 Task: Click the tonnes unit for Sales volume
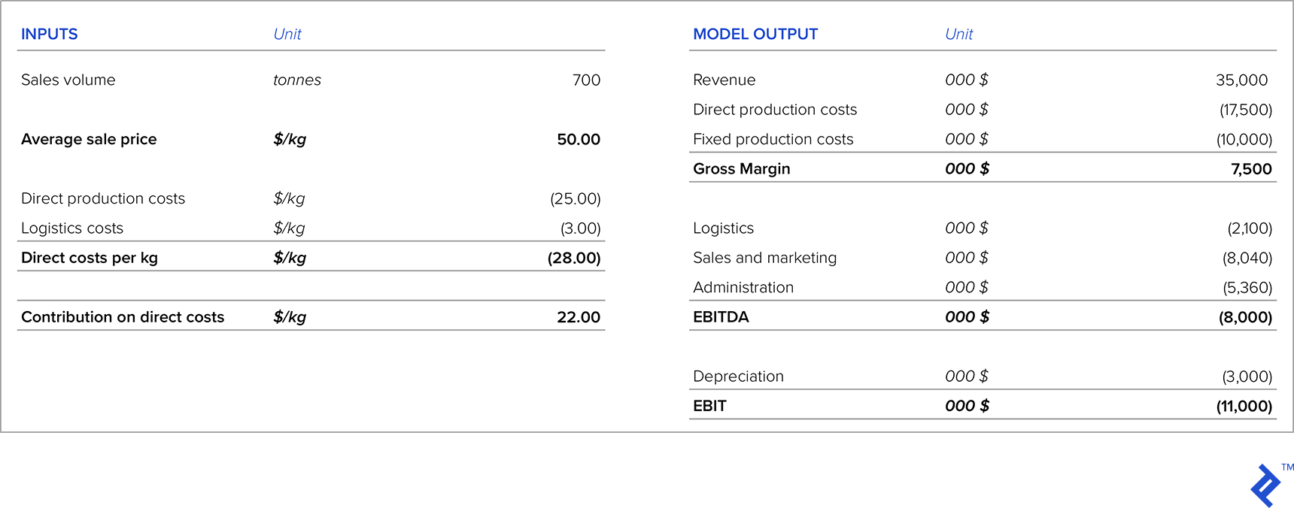tap(297, 80)
